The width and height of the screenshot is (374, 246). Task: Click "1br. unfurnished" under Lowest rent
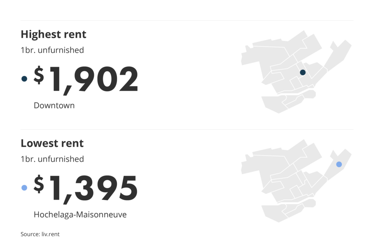[52, 159]
